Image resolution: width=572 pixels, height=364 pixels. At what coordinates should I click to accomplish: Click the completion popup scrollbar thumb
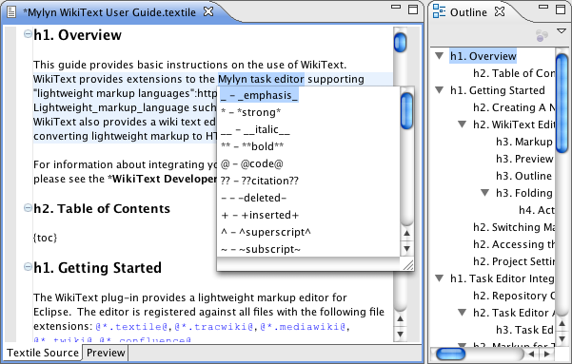point(406,110)
